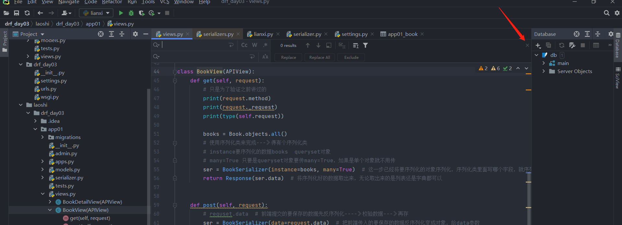This screenshot has height=225, width=622.
Task: Toggle new line in search field
Action: click(231, 45)
